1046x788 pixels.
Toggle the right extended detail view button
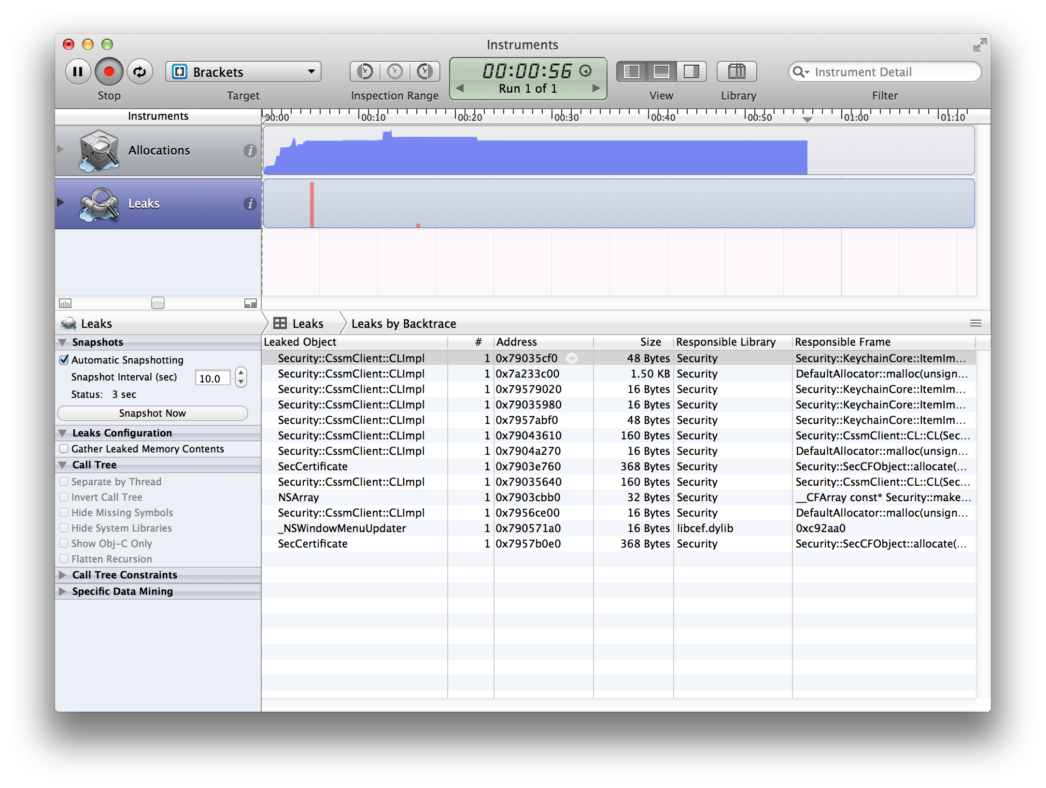pos(692,72)
